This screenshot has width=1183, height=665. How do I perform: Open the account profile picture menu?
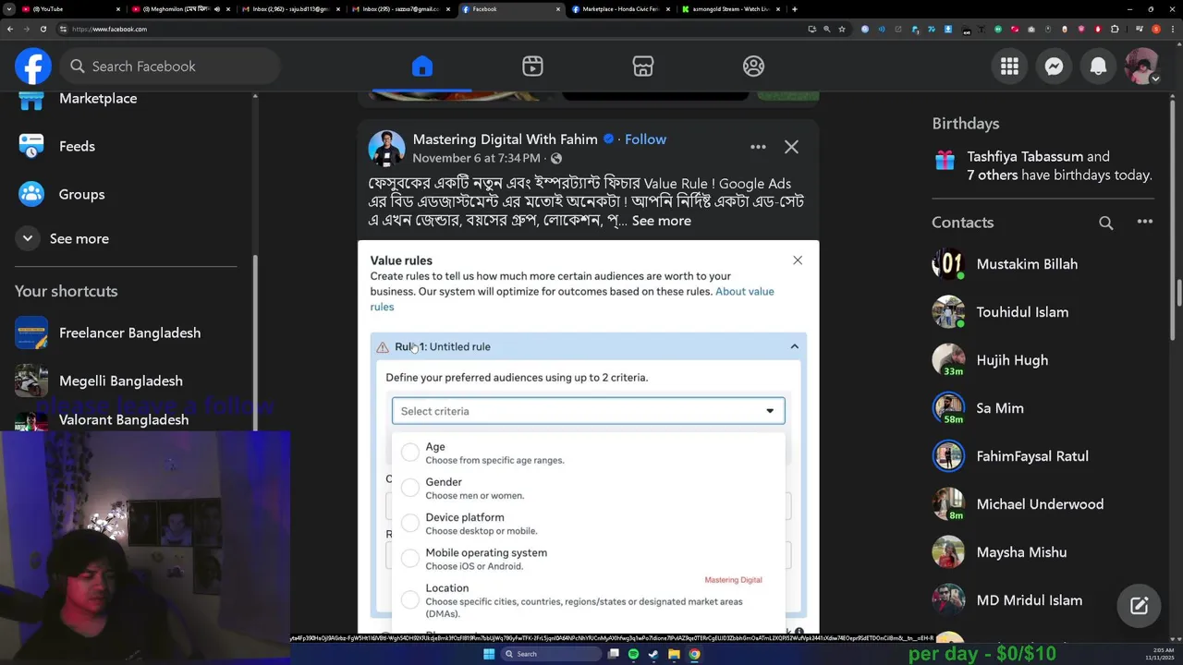point(1142,66)
